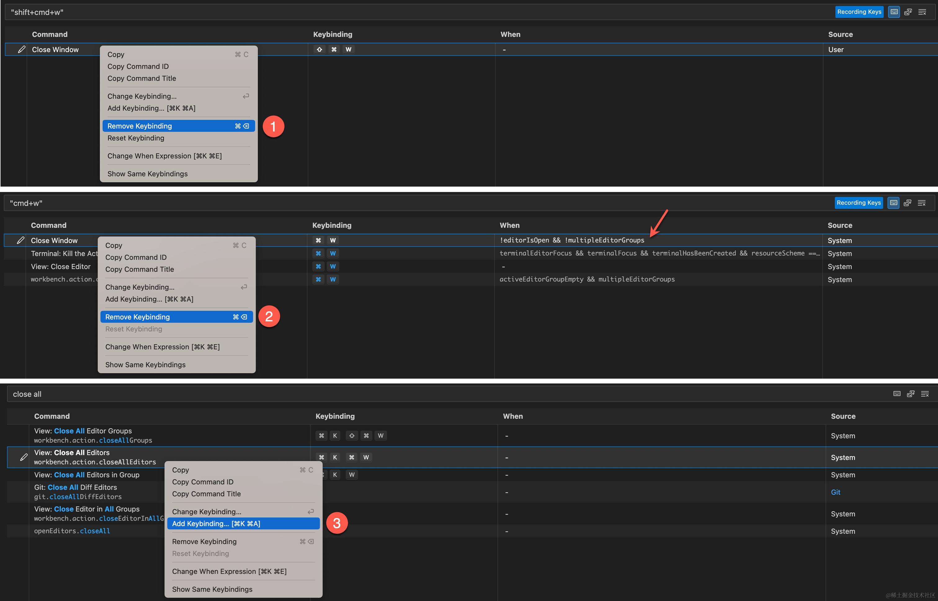This screenshot has height=601, width=938.
Task: Click keyboard Record Keys icon in "close all" search bar
Action: tap(897, 394)
